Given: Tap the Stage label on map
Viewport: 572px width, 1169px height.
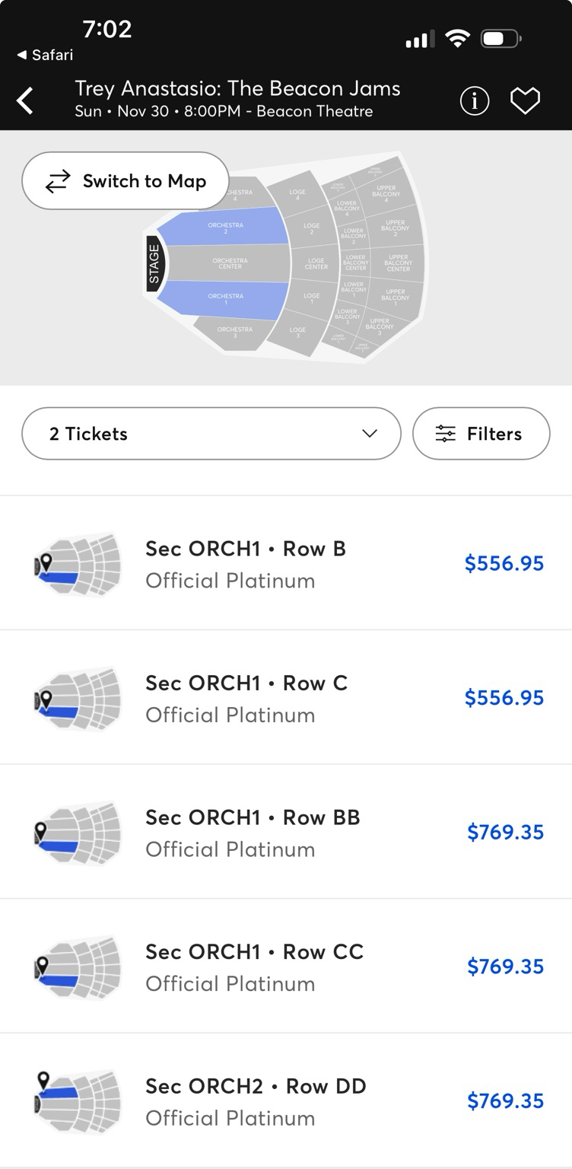Looking at the screenshot, I should tap(154, 263).
